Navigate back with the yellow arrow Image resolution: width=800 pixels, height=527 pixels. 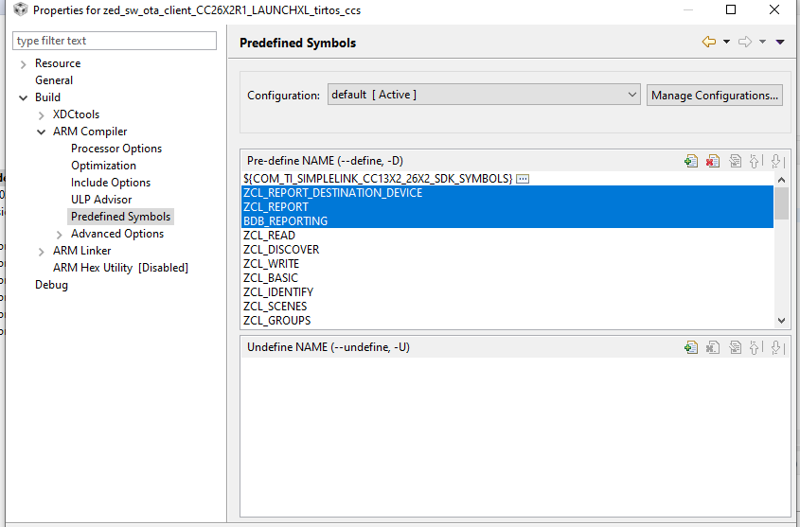click(x=709, y=42)
